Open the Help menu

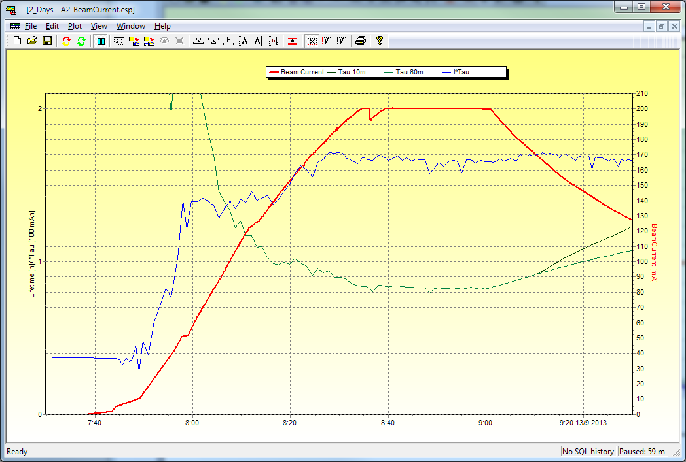162,26
